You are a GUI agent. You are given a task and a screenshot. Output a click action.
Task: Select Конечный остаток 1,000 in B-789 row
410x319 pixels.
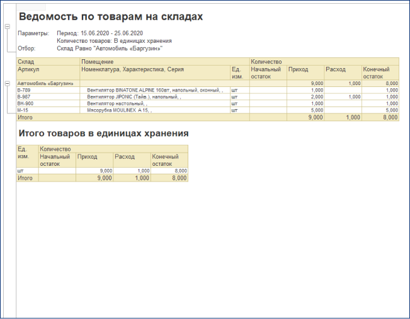click(380, 90)
